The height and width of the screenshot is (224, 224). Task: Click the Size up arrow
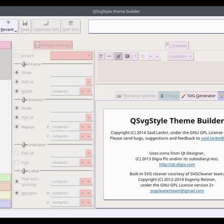[x=89, y=163]
